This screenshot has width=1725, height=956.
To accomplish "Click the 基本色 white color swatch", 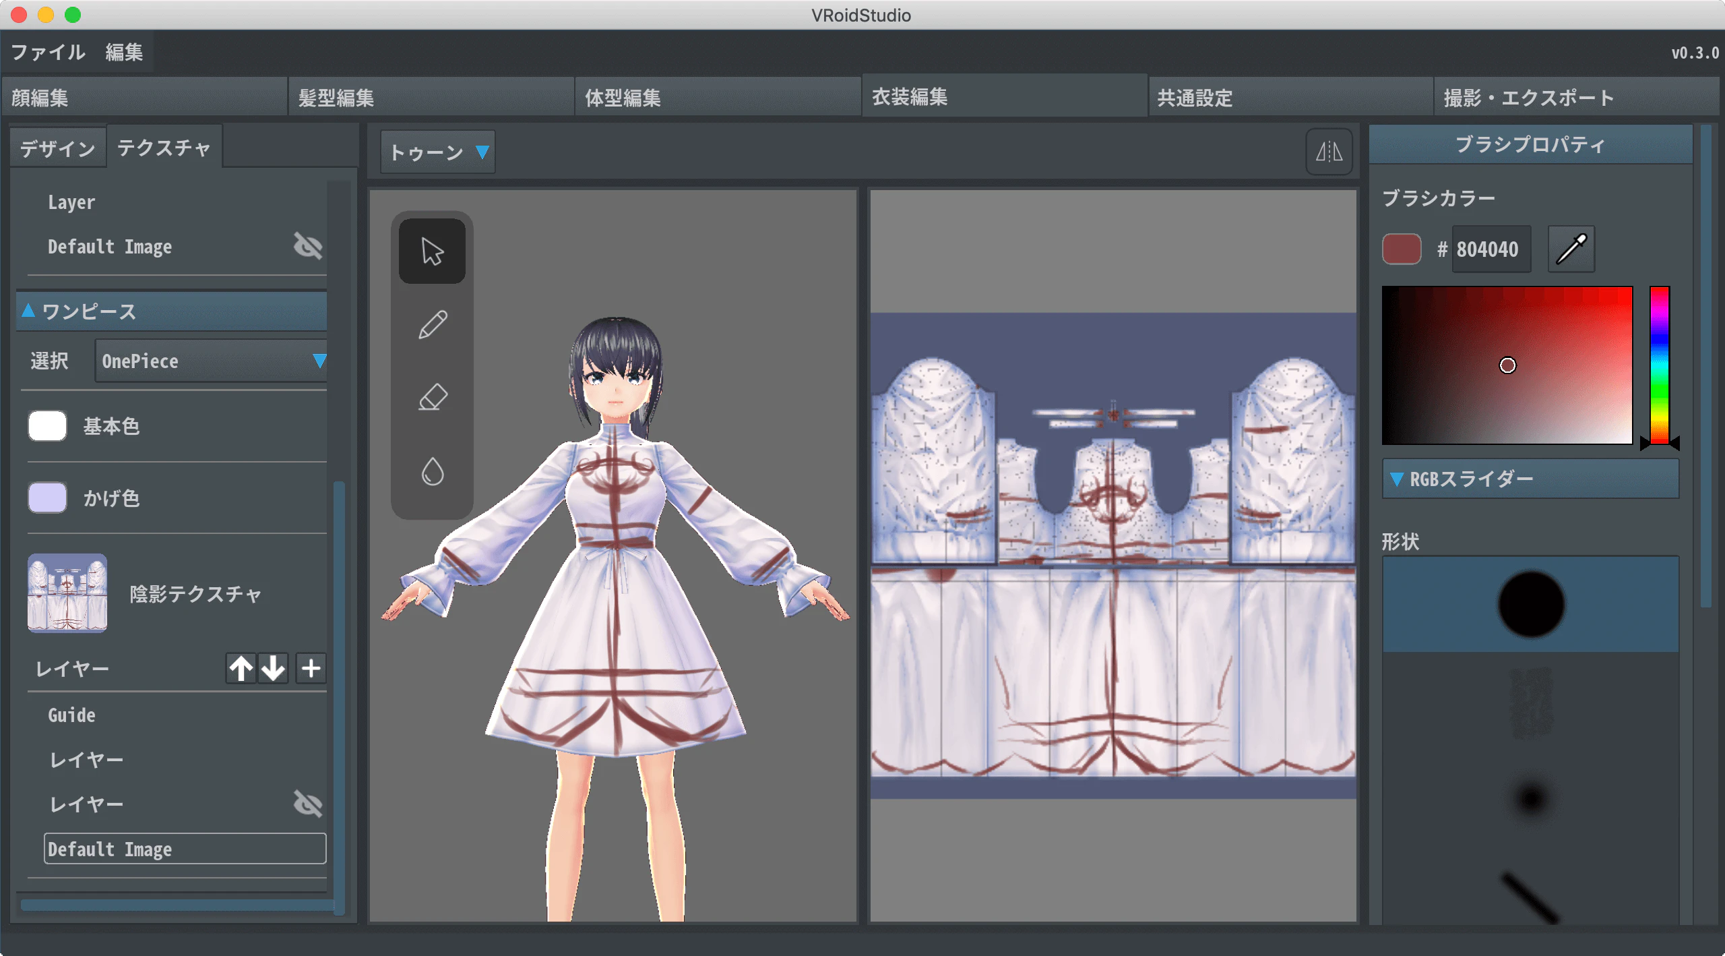I will [47, 426].
